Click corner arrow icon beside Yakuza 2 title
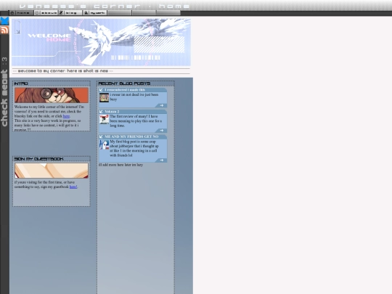392x294 pixels. pos(101,112)
